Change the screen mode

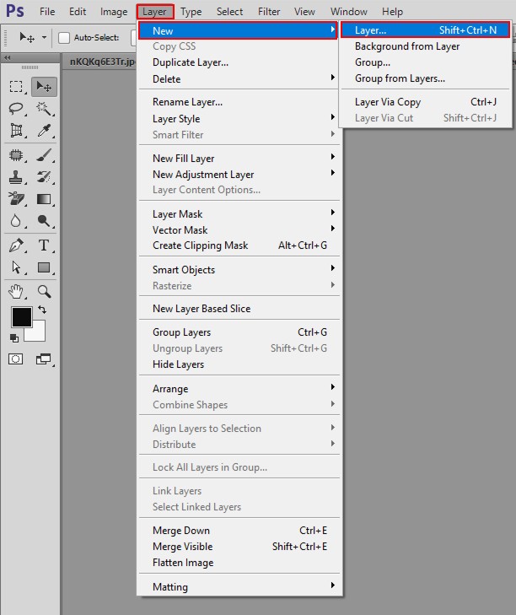44,359
